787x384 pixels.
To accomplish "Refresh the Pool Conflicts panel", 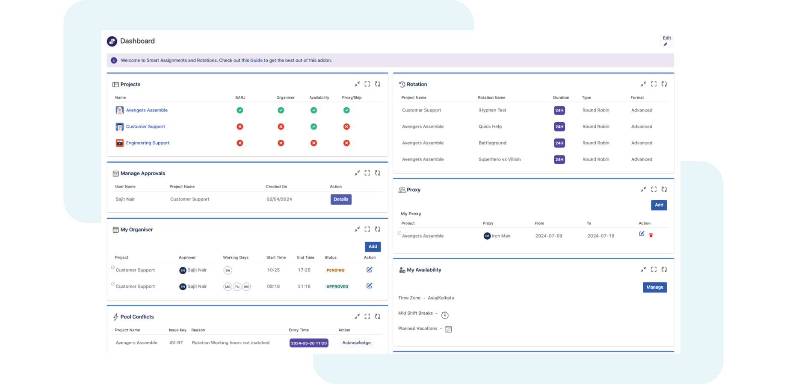I will (377, 317).
